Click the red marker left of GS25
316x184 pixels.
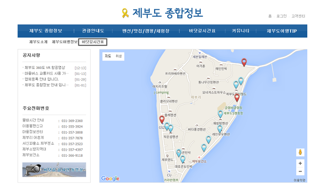click(x=162, y=120)
